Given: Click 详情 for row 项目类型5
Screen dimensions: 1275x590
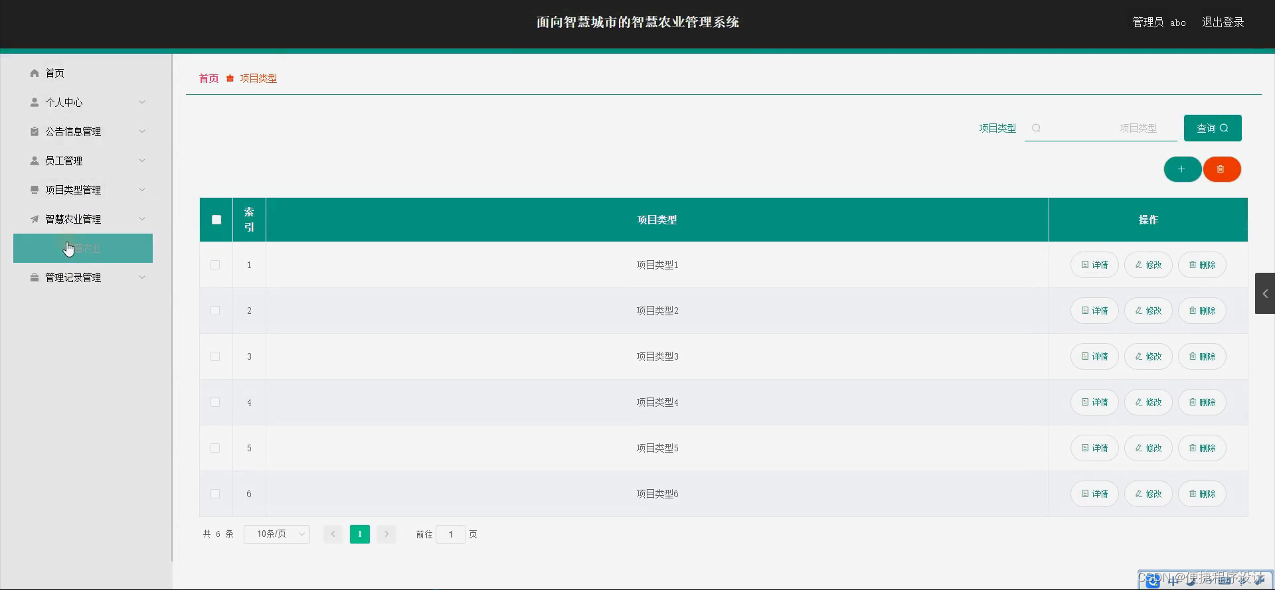Looking at the screenshot, I should tap(1094, 448).
